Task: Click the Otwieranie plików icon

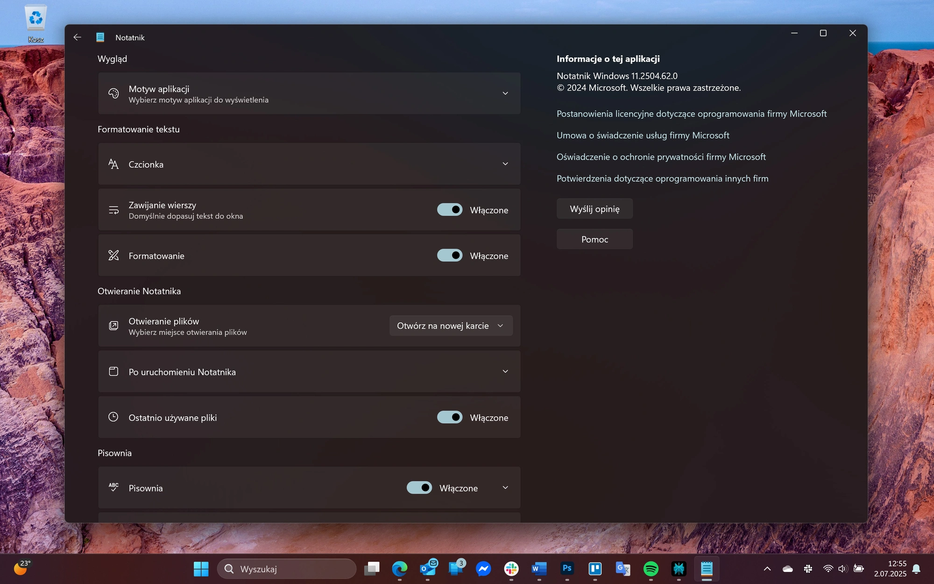Action: point(113,326)
